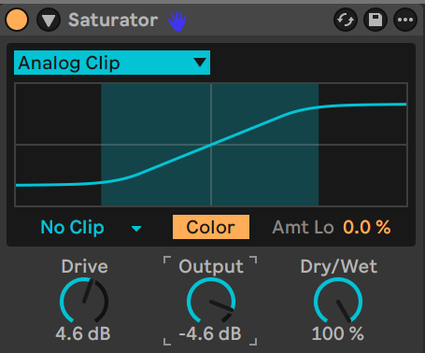Image resolution: width=425 pixels, height=353 pixels.
Task: Click the Amt Lo 0.0 % value
Action: [367, 227]
